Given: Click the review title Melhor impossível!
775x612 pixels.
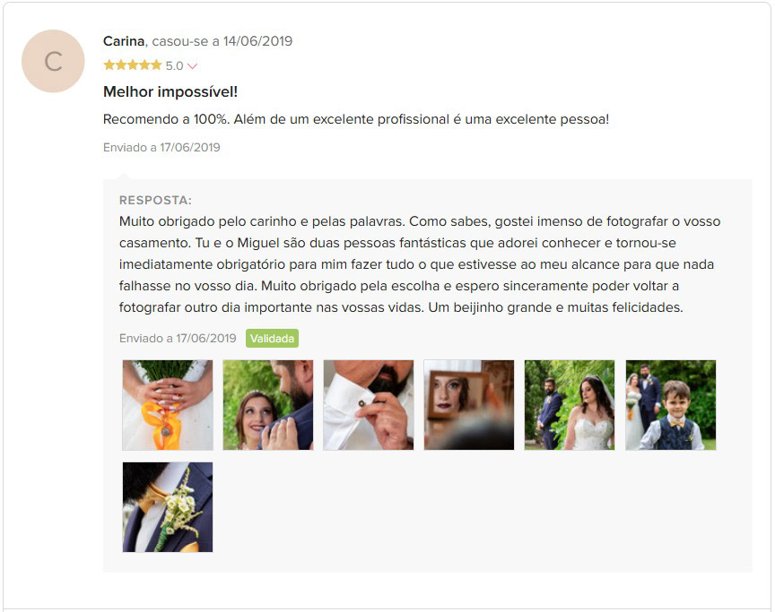Looking at the screenshot, I should pyautogui.click(x=170, y=91).
